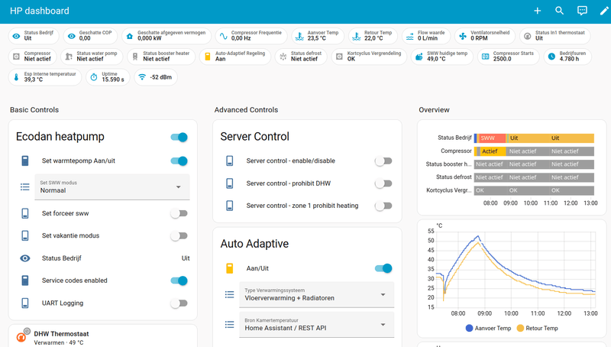
Task: Open Status Bedrijf row in Ecodan card
Action: [103, 258]
